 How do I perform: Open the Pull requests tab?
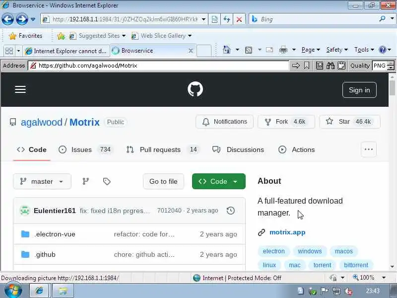point(162,150)
